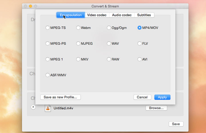Click the Save button in Convert & Stream
The height and width of the screenshot is (133, 206).
(176, 124)
